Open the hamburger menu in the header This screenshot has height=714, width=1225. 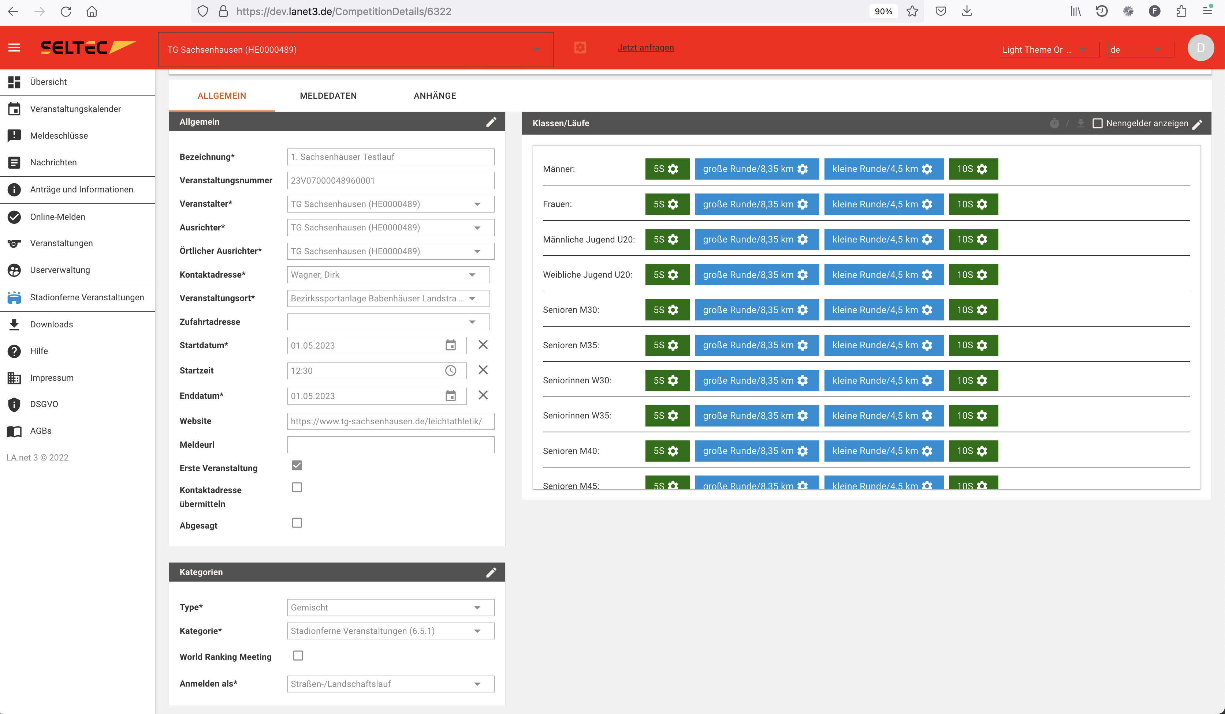[x=14, y=48]
